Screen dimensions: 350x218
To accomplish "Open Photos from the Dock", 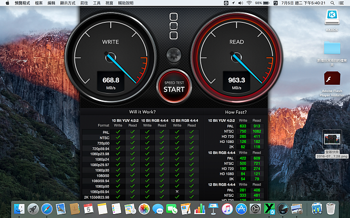I will tap(144, 209).
